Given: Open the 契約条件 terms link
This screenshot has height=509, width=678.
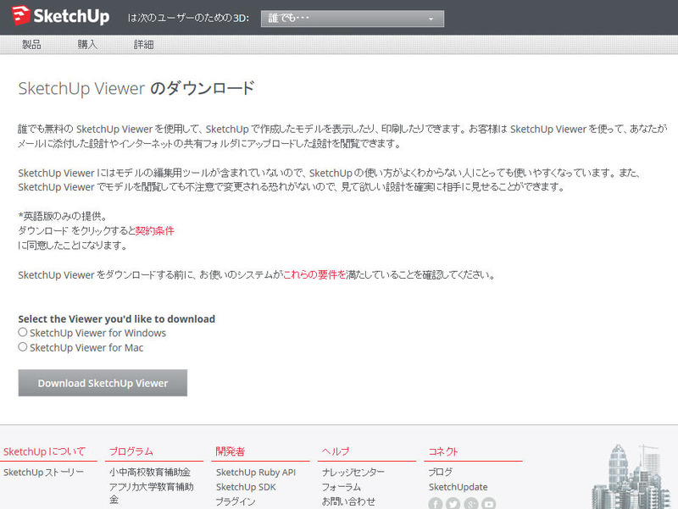Looking at the screenshot, I should point(155,230).
